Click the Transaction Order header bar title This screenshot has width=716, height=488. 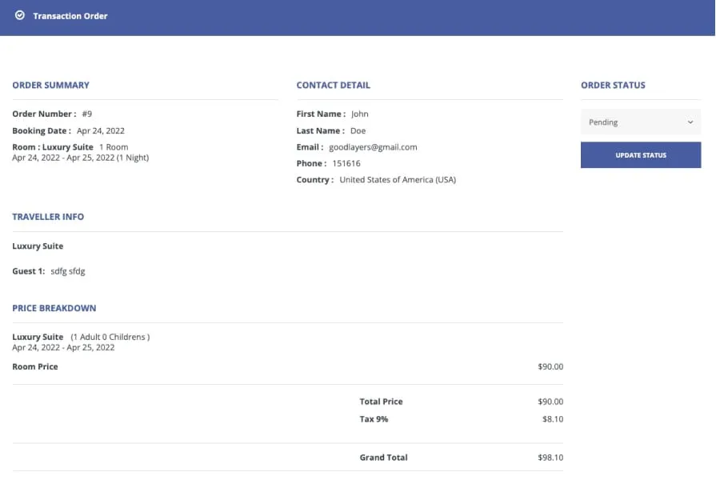(69, 15)
